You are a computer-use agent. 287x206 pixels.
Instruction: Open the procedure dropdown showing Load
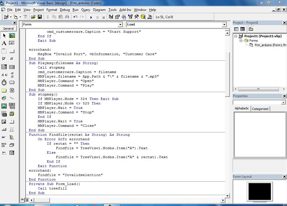tap(224, 25)
